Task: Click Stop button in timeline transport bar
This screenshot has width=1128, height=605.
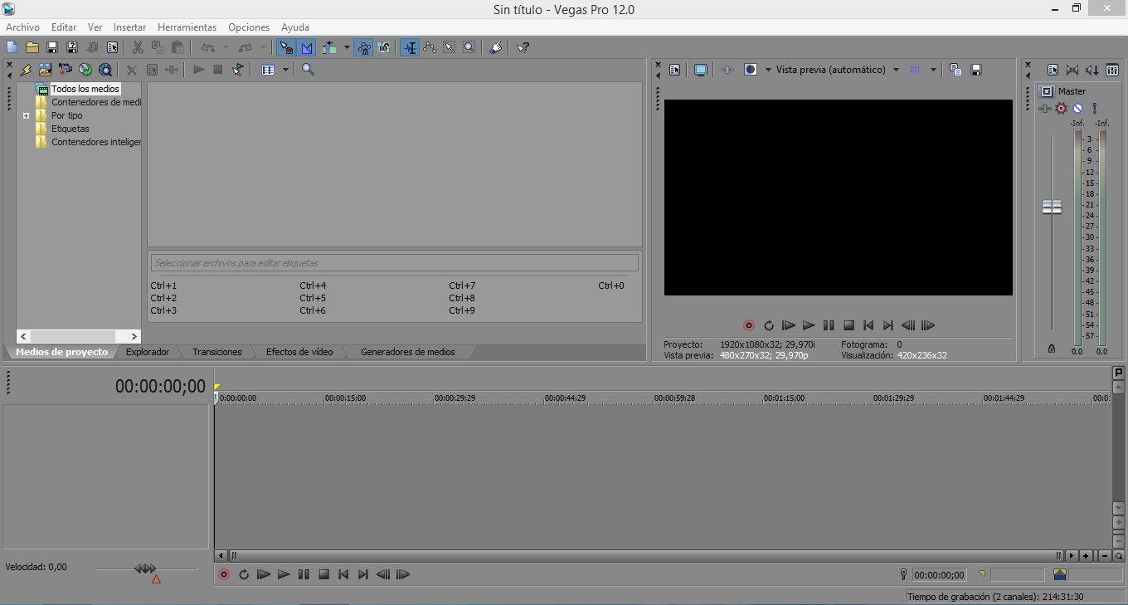Action: [323, 574]
